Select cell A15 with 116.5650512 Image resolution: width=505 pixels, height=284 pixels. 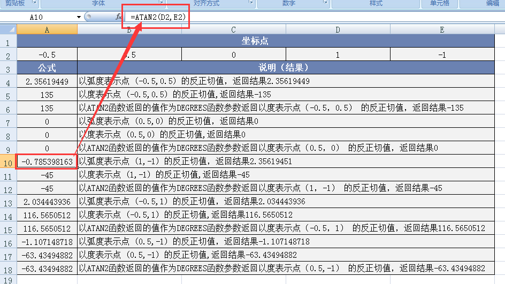pos(47,228)
